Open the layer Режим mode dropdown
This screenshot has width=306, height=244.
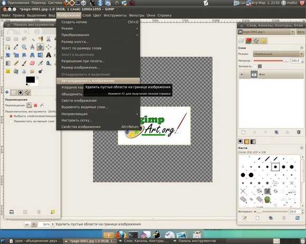278,54
